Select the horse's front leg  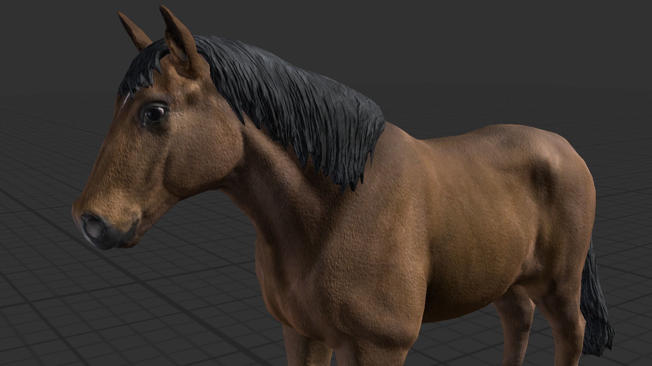tap(307, 349)
